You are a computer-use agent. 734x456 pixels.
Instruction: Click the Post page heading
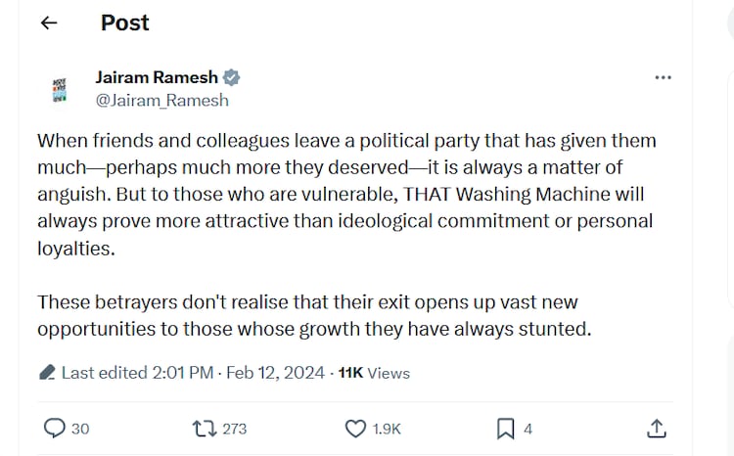pyautogui.click(x=125, y=23)
